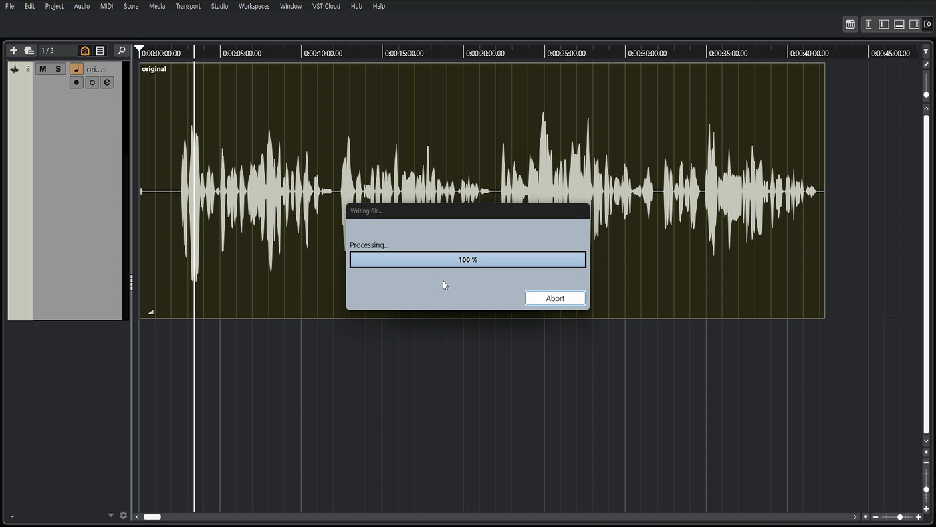The image size is (936, 527).
Task: Open the Transport menu
Action: [188, 6]
